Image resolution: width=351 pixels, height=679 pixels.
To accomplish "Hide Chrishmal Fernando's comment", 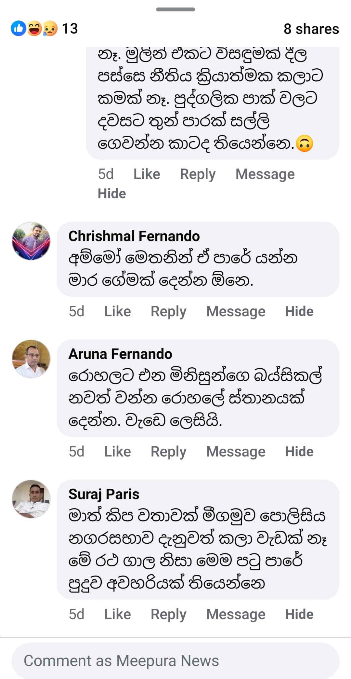I will pos(299,311).
